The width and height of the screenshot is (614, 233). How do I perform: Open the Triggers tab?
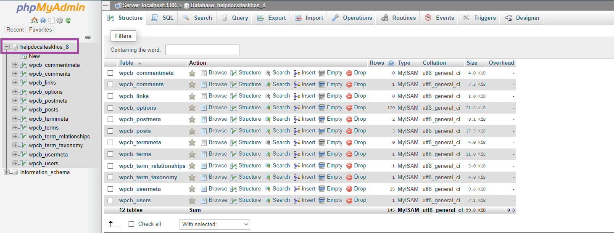[480, 18]
